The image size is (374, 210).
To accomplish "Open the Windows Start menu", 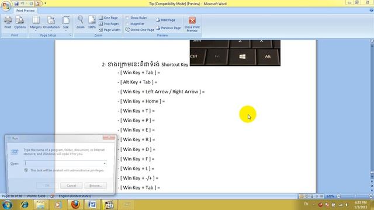I will 6,205.
